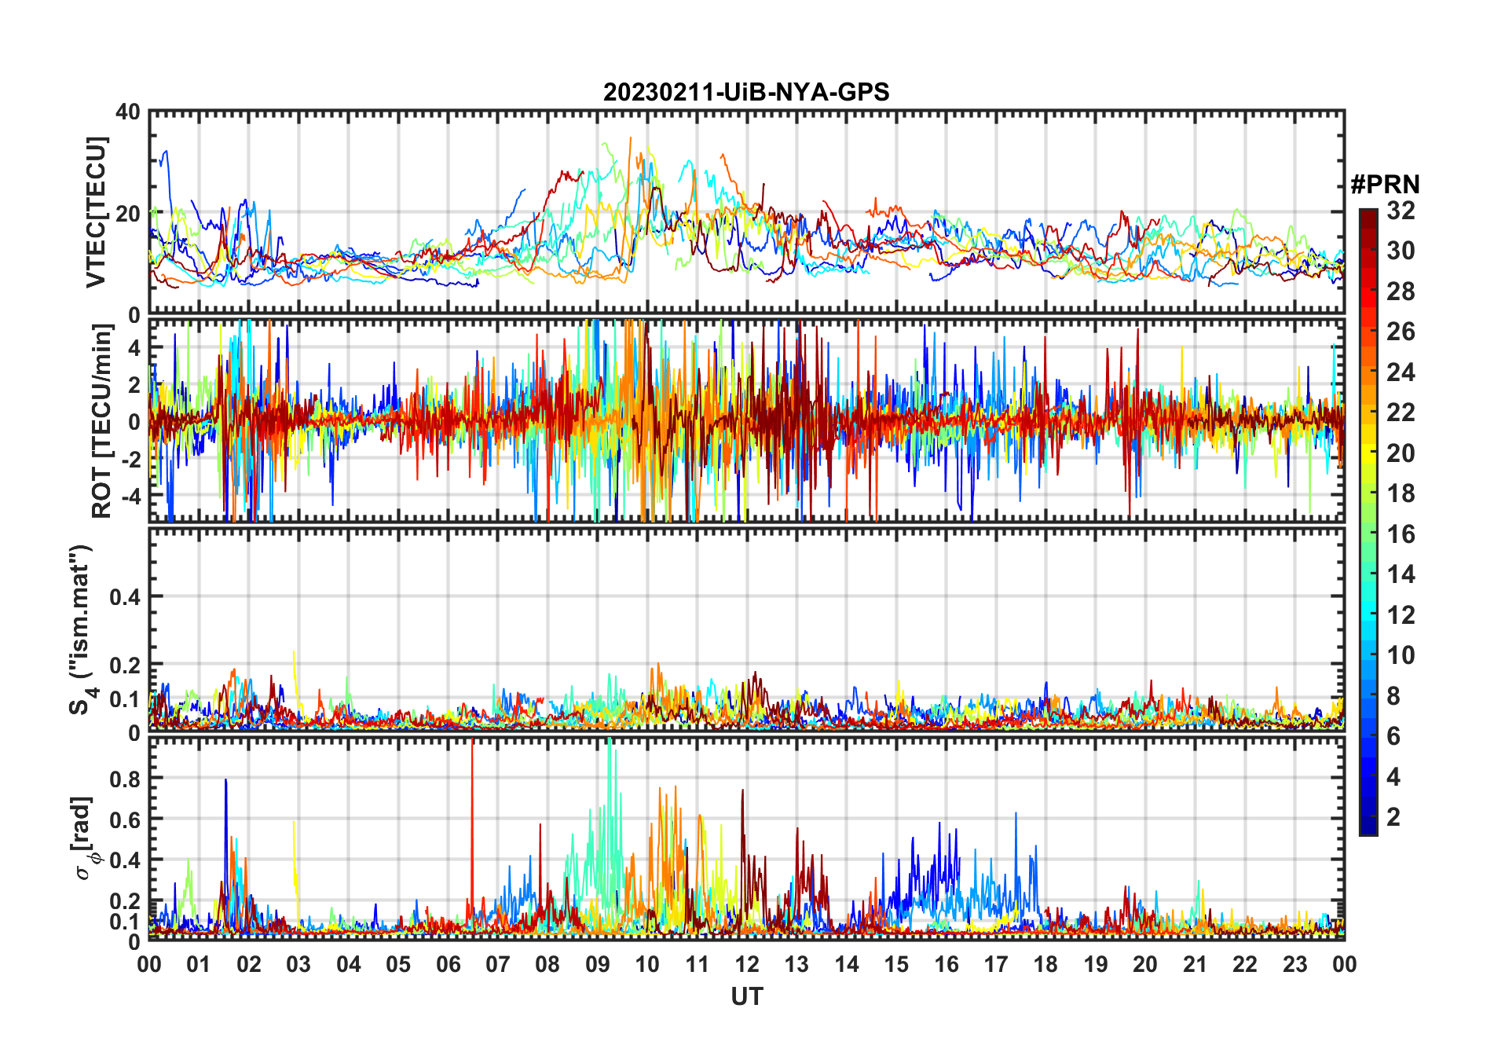Click colorbar tick label 16
1494x1045 pixels.
pos(1401,534)
